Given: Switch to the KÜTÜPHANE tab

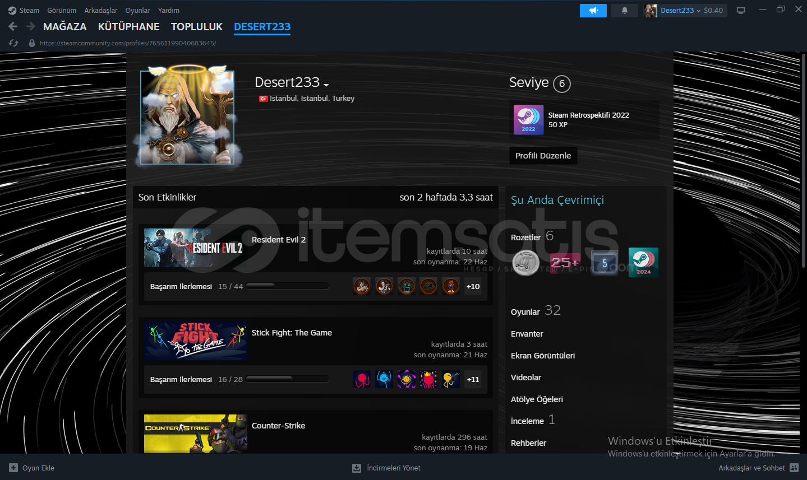Looking at the screenshot, I should (x=128, y=26).
